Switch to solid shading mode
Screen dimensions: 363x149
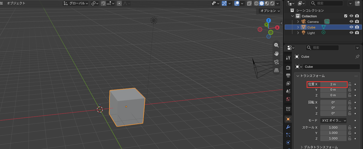point(262,3)
